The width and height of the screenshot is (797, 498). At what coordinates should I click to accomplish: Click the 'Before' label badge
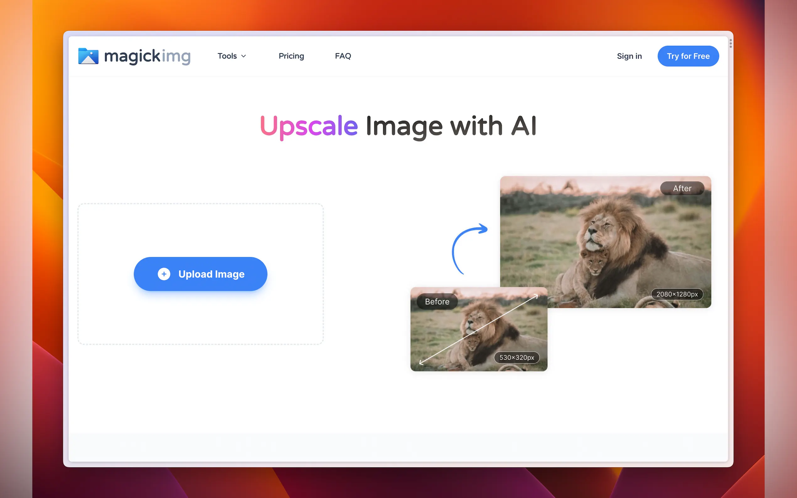point(437,302)
